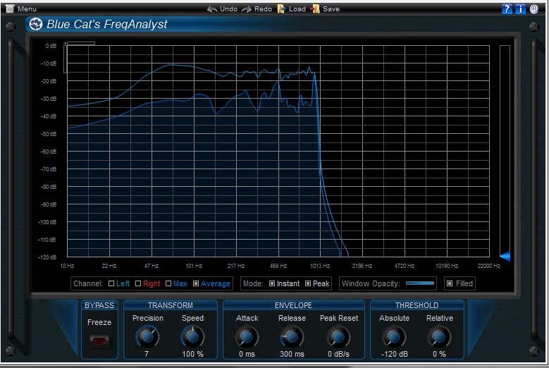Click the blue threshold arrow marker

(505, 257)
